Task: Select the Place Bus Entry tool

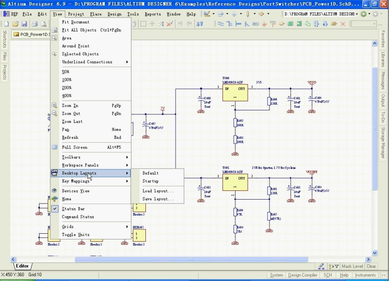Action: (247, 24)
